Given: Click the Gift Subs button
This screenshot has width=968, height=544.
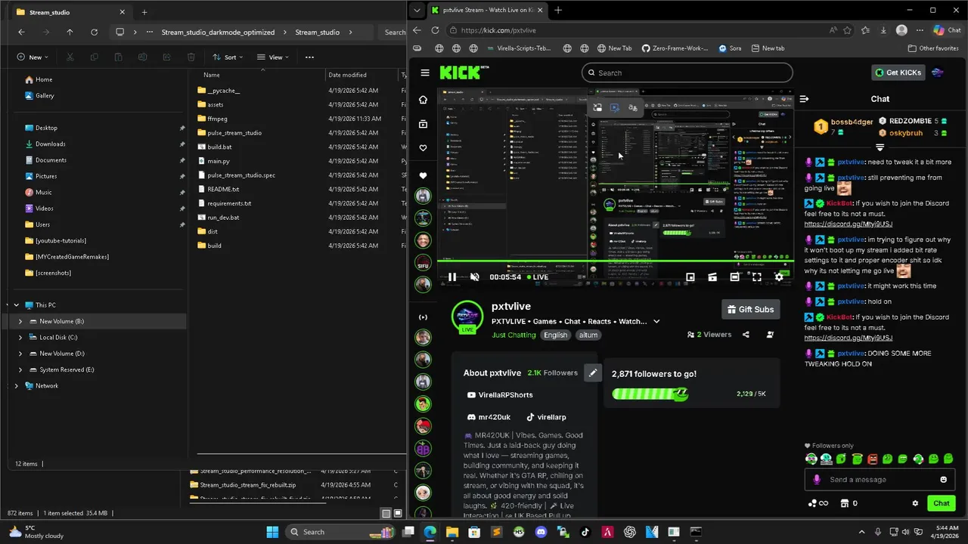Looking at the screenshot, I should pyautogui.click(x=750, y=309).
